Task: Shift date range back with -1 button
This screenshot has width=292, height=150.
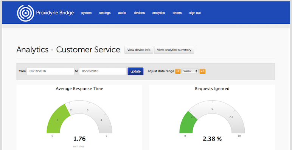Action: click(178, 71)
